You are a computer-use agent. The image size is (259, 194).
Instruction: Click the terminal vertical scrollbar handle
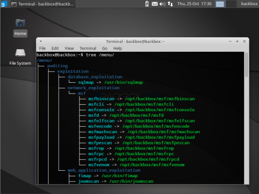coord(246,65)
